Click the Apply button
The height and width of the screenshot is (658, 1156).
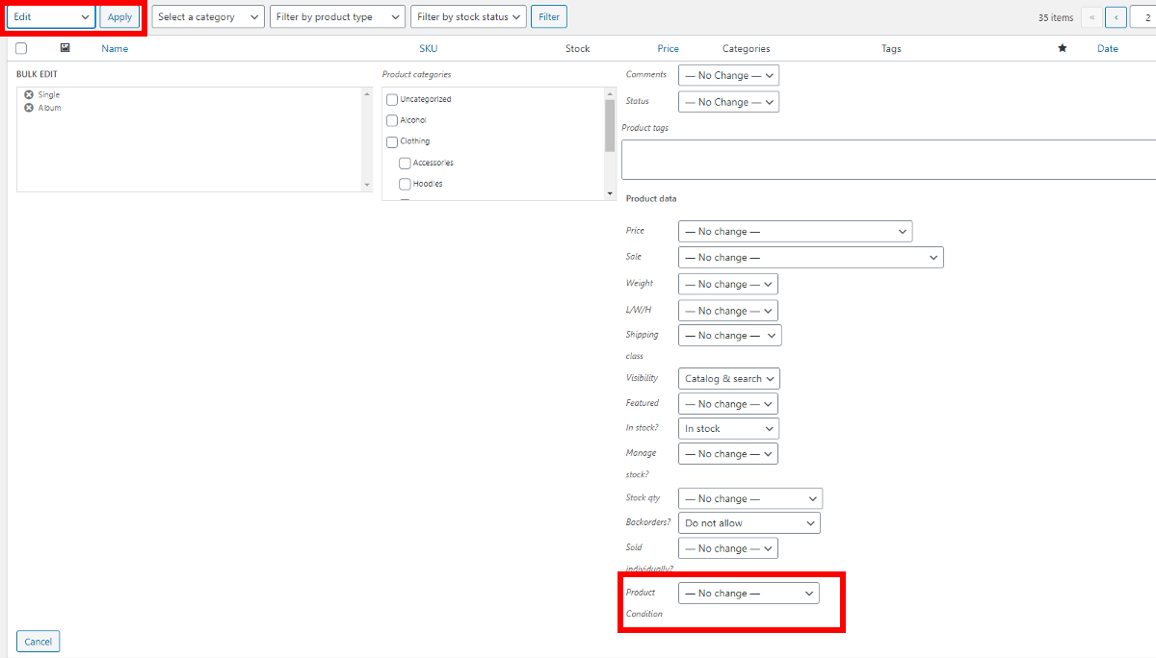tap(119, 16)
